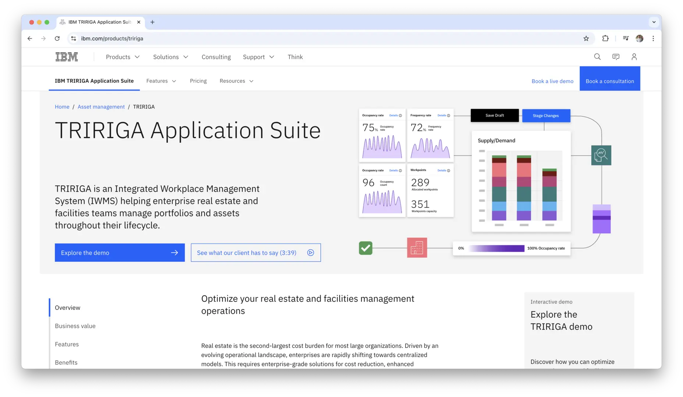Open the media controls icon in toolbar
This screenshot has width=683, height=397.
(x=626, y=38)
